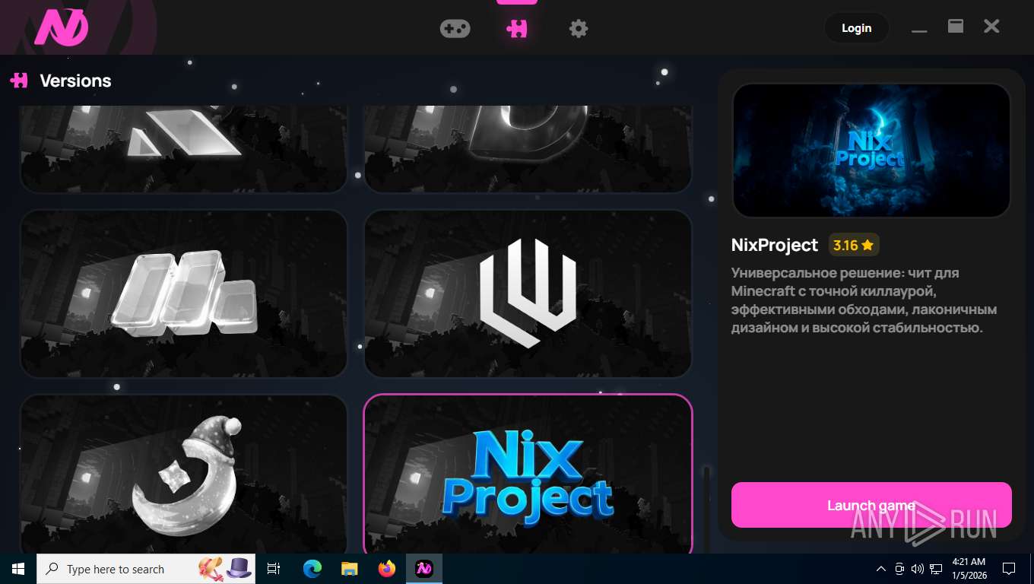The image size is (1034, 584).
Task: Click the taskbar search box
Action: pos(146,569)
